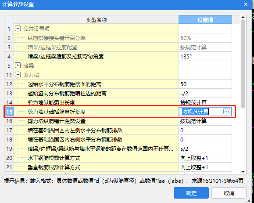Click the 135° value cell

coord(205,57)
